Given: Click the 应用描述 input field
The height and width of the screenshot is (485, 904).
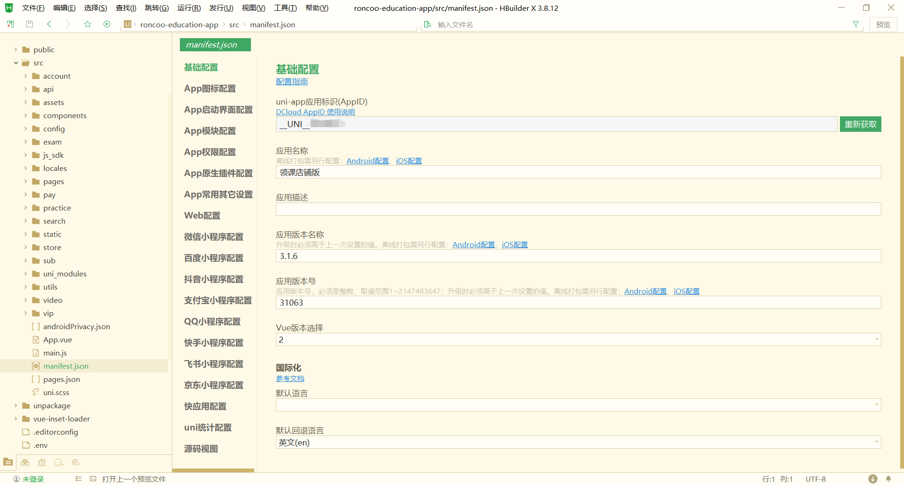Looking at the screenshot, I should pyautogui.click(x=578, y=209).
